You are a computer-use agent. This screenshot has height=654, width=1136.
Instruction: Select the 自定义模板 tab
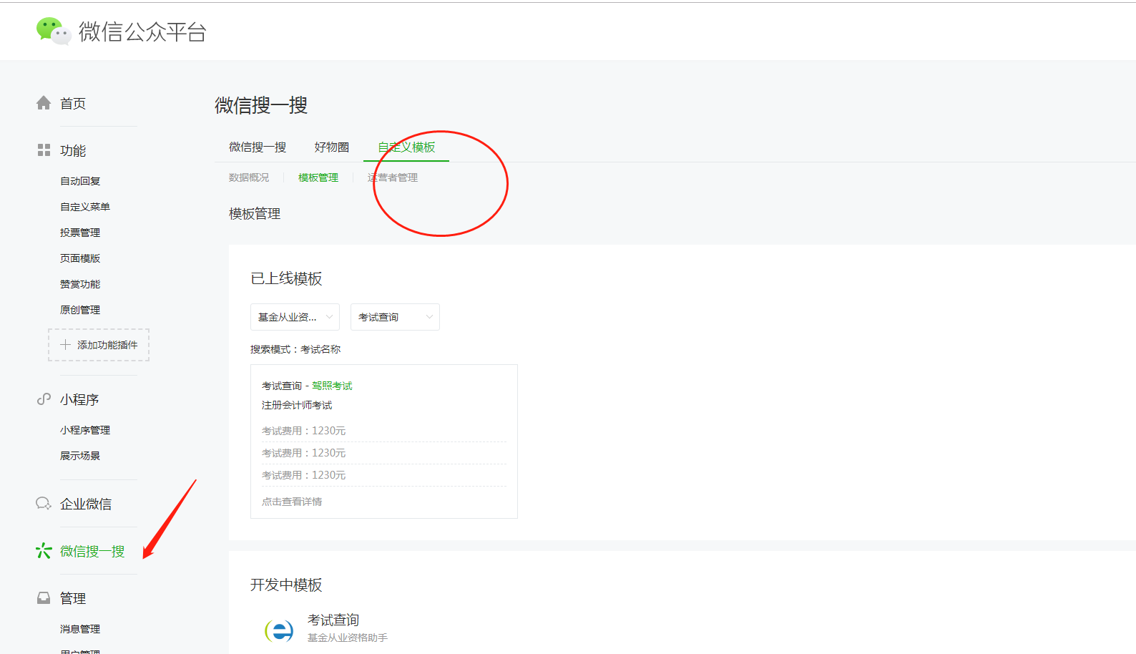[406, 147]
